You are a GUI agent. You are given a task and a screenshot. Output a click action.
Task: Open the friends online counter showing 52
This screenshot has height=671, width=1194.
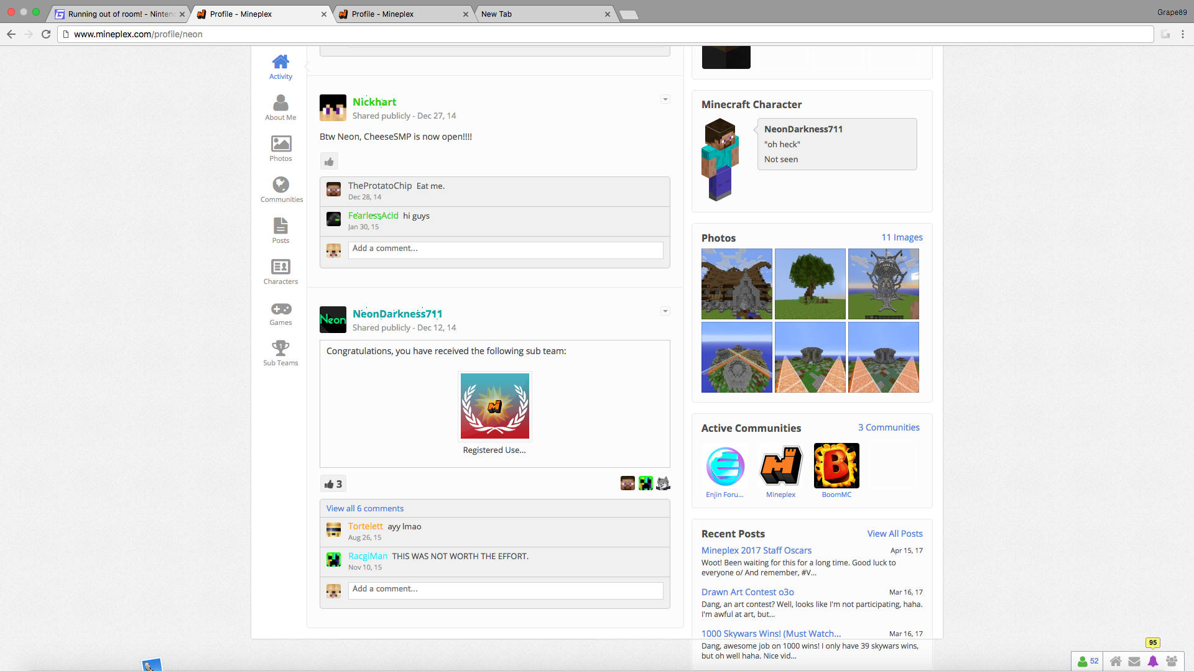[x=1088, y=661]
